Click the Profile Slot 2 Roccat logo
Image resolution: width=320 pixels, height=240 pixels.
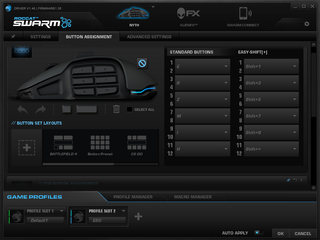click(x=79, y=216)
